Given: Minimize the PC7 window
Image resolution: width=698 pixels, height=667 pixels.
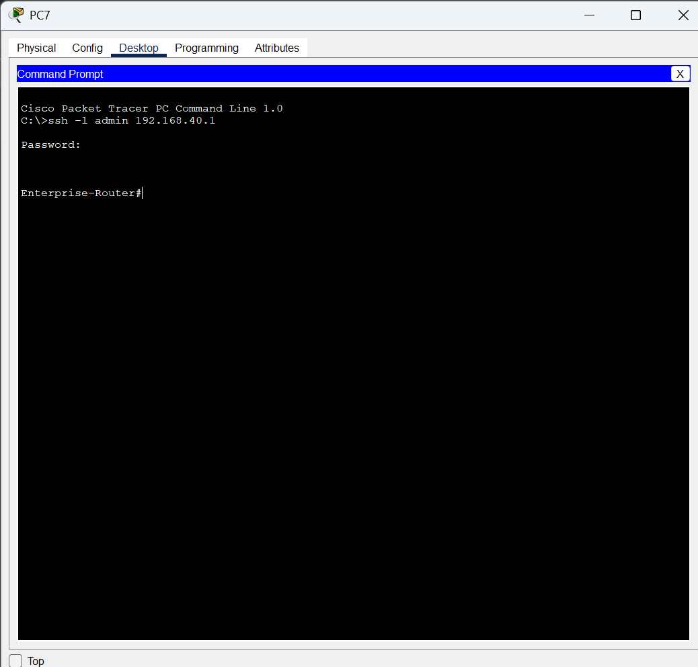Looking at the screenshot, I should point(589,15).
